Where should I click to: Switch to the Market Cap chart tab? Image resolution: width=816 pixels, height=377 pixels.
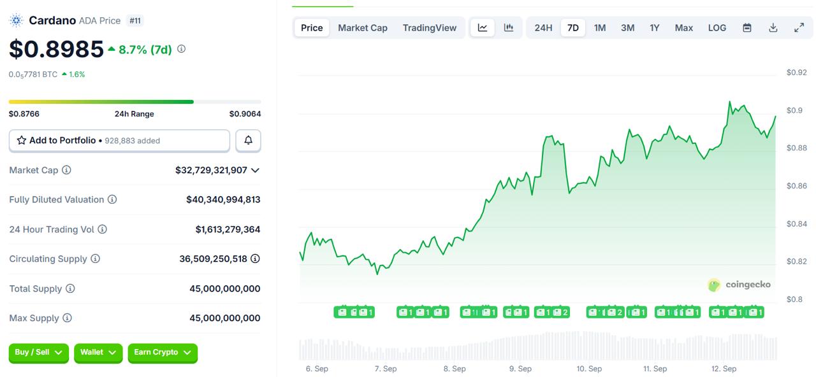363,27
